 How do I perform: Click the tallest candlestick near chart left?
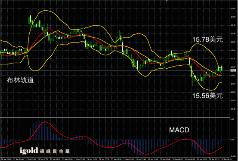[29, 20]
